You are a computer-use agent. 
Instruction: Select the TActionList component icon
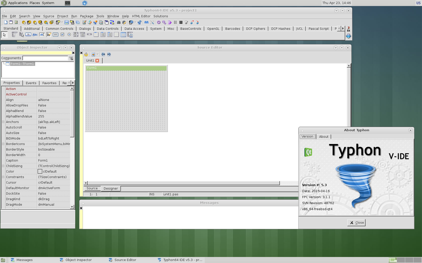pos(130,35)
